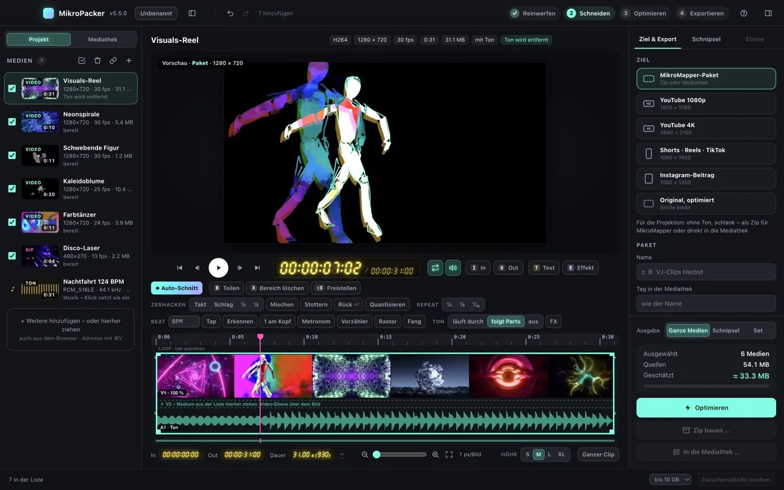Open the Unbenannt project name dropdown
This screenshot has height=490, width=784.
(156, 13)
